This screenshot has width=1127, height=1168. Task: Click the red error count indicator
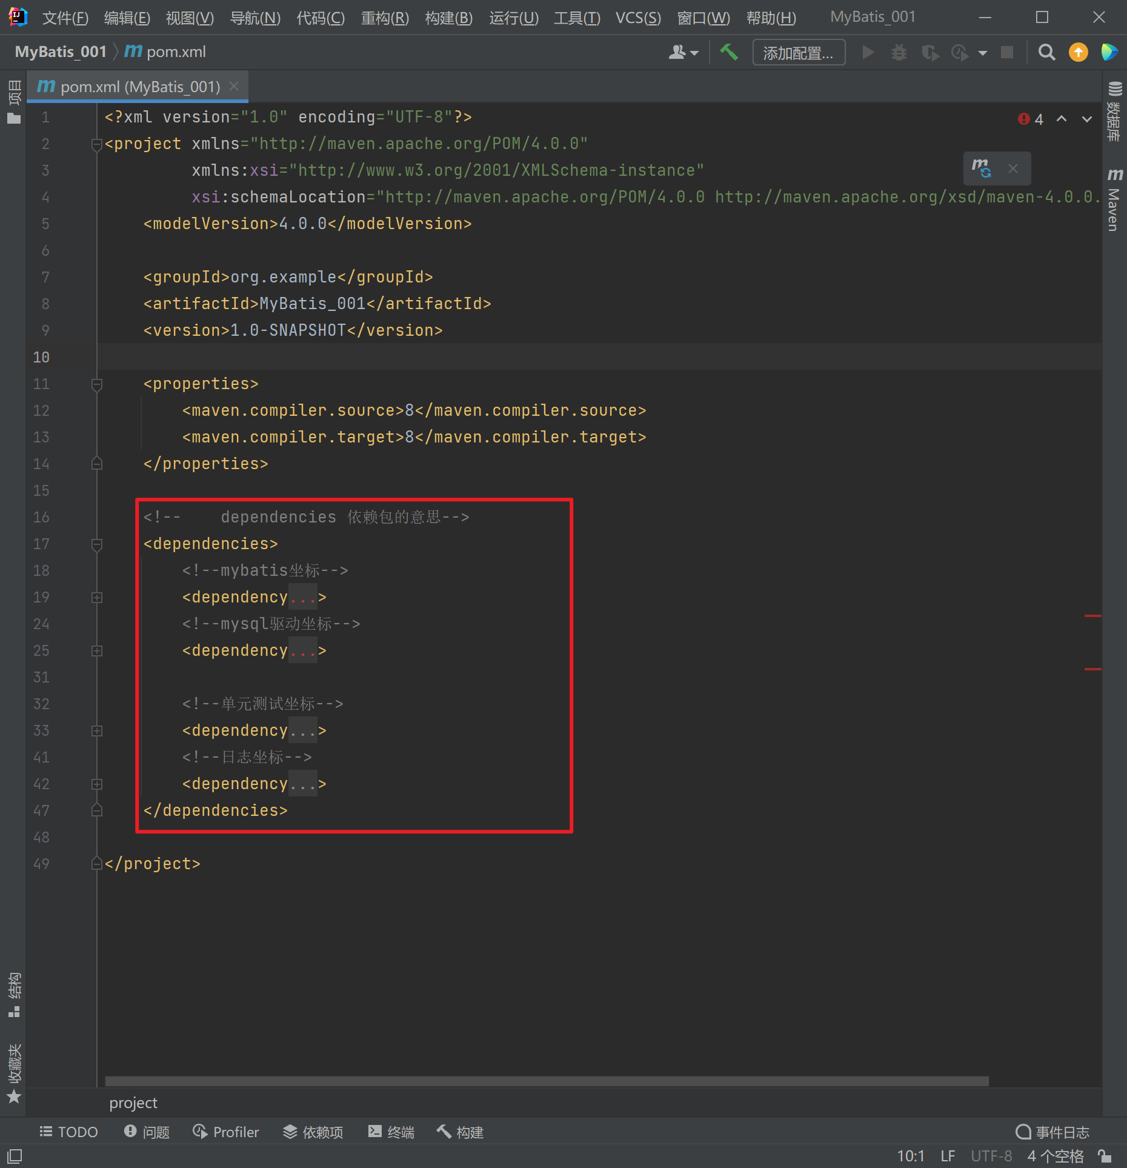(1031, 119)
